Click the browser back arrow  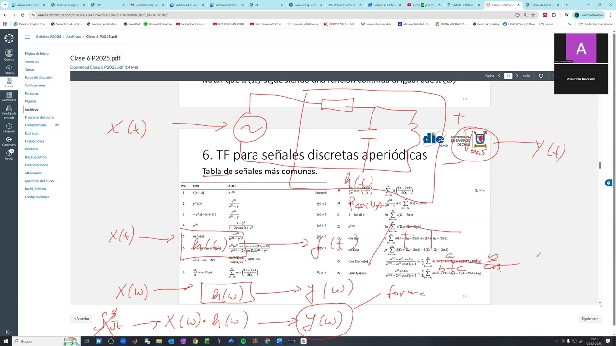pos(5,15)
